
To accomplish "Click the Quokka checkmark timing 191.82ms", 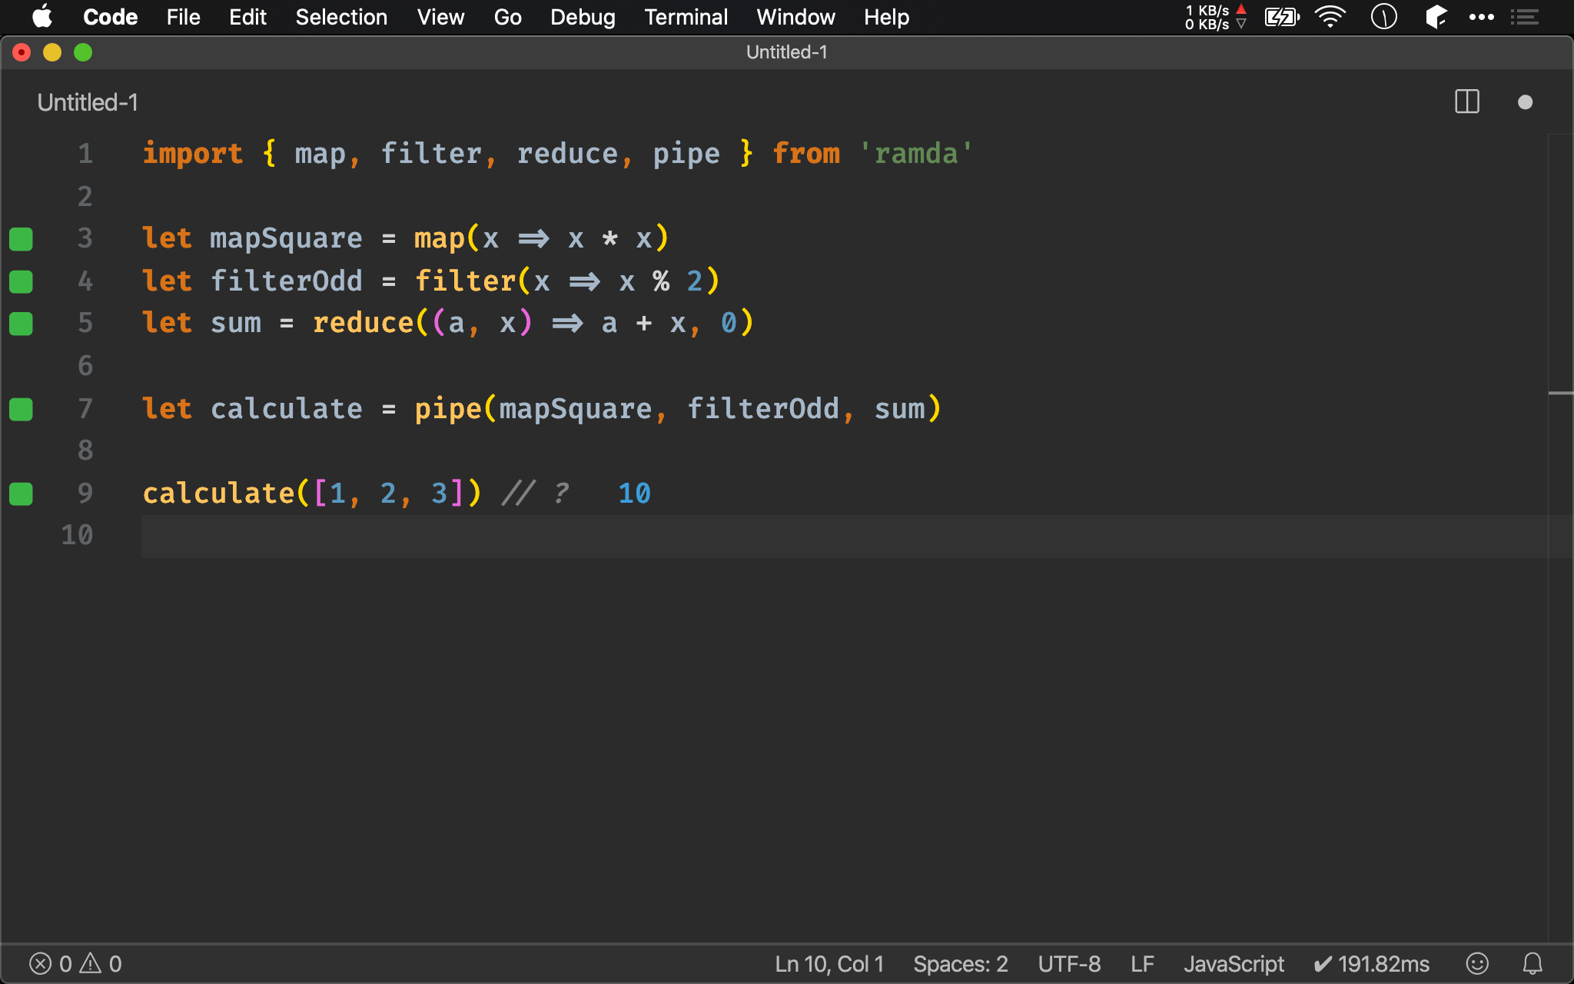I will [1371, 963].
